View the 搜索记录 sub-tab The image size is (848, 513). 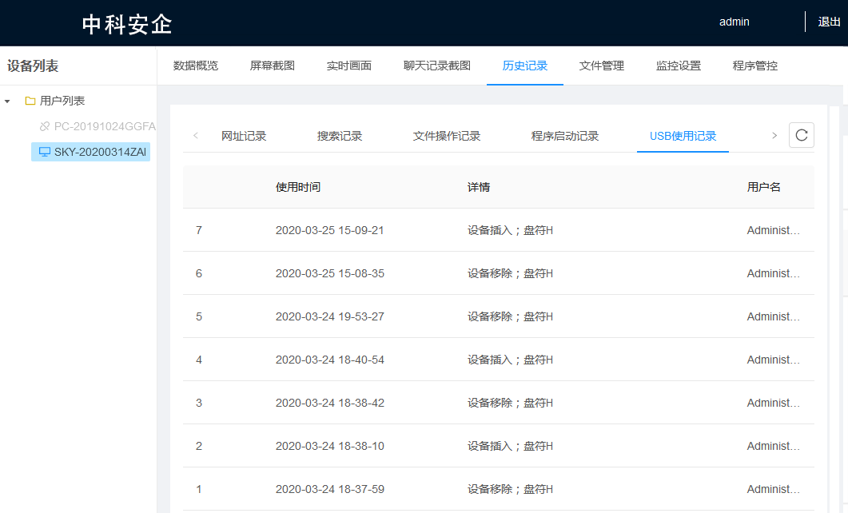340,136
